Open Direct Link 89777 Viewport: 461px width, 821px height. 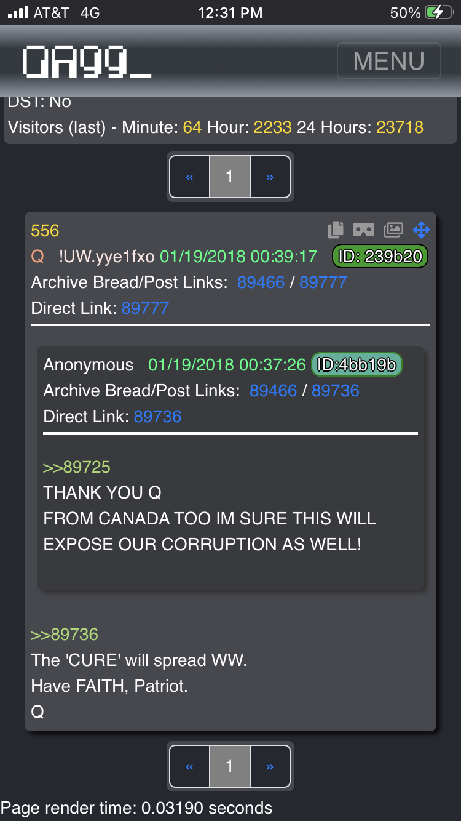(x=145, y=308)
